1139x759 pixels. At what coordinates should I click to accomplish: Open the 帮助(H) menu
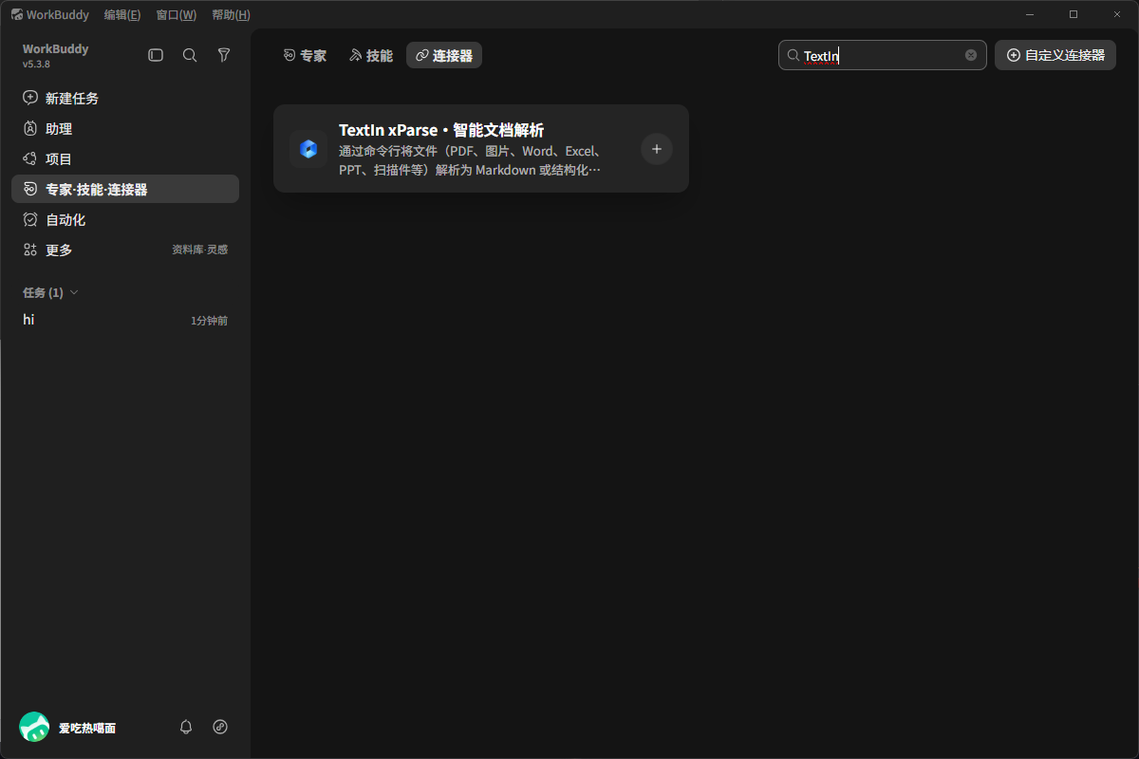point(232,14)
